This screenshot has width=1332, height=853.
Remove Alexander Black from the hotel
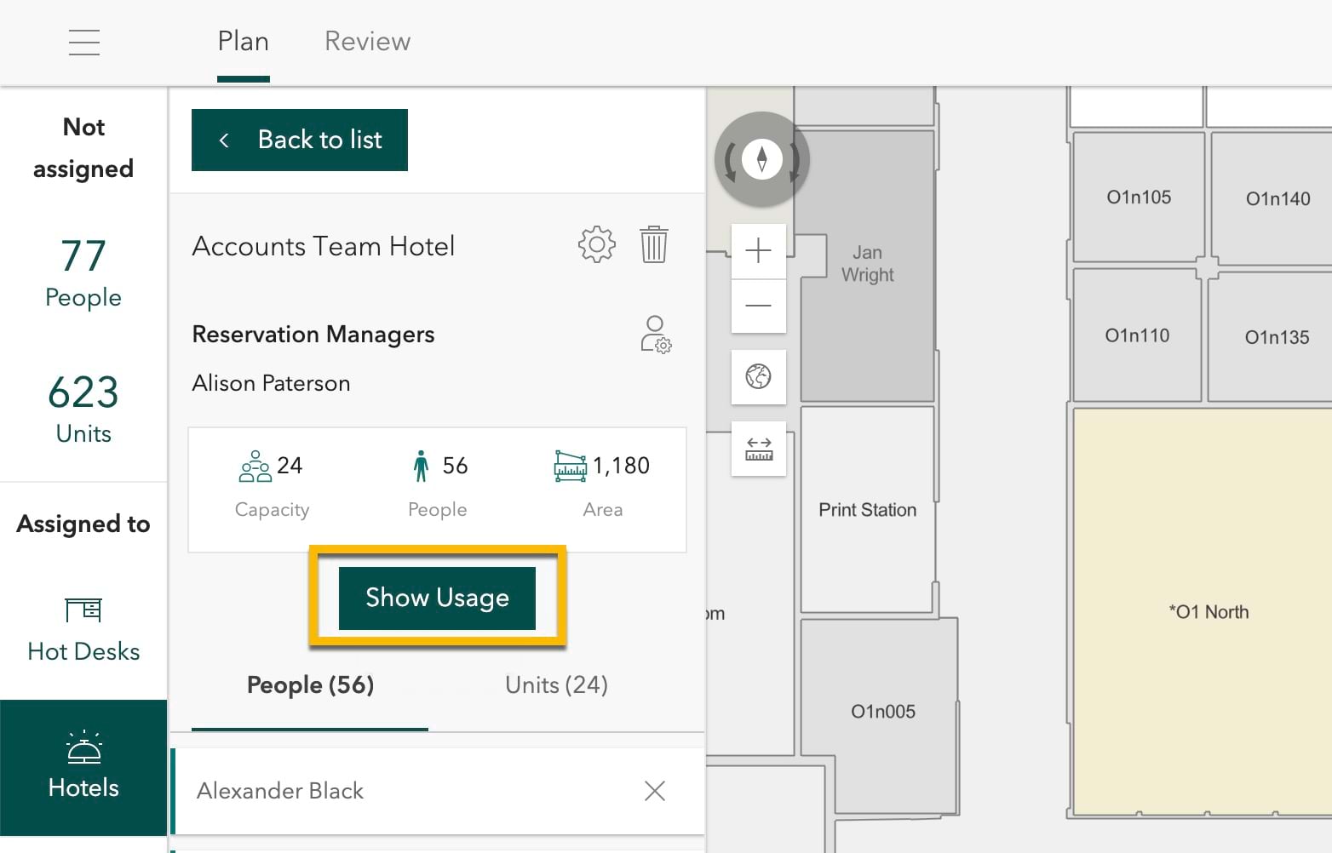654,791
